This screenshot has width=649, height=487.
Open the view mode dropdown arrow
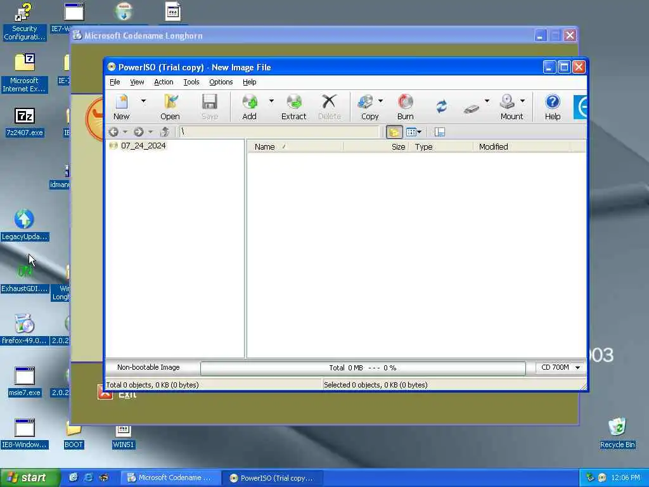(420, 132)
